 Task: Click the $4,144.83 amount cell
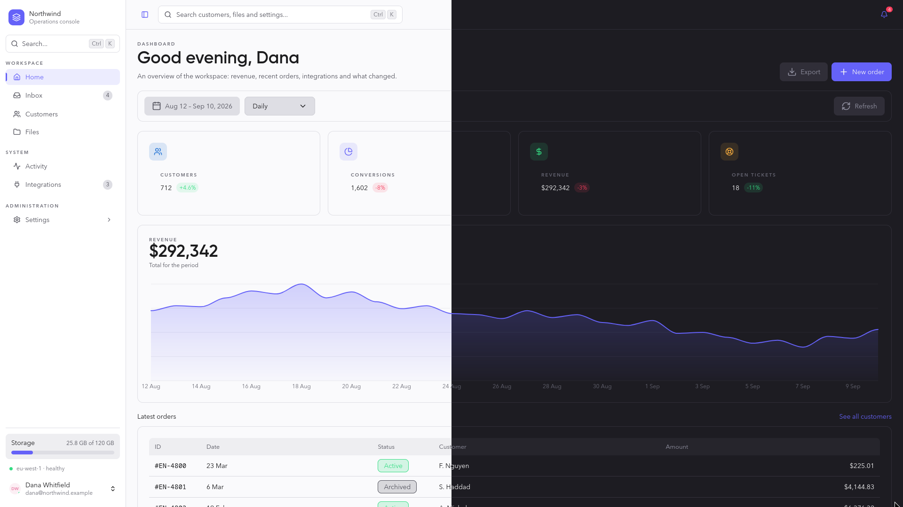pos(859,487)
